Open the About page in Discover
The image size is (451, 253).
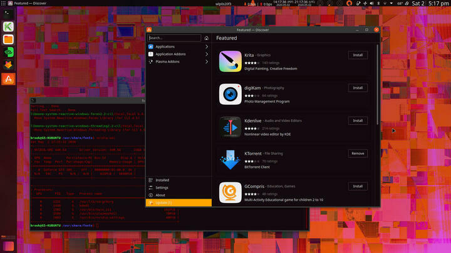pyautogui.click(x=179, y=195)
